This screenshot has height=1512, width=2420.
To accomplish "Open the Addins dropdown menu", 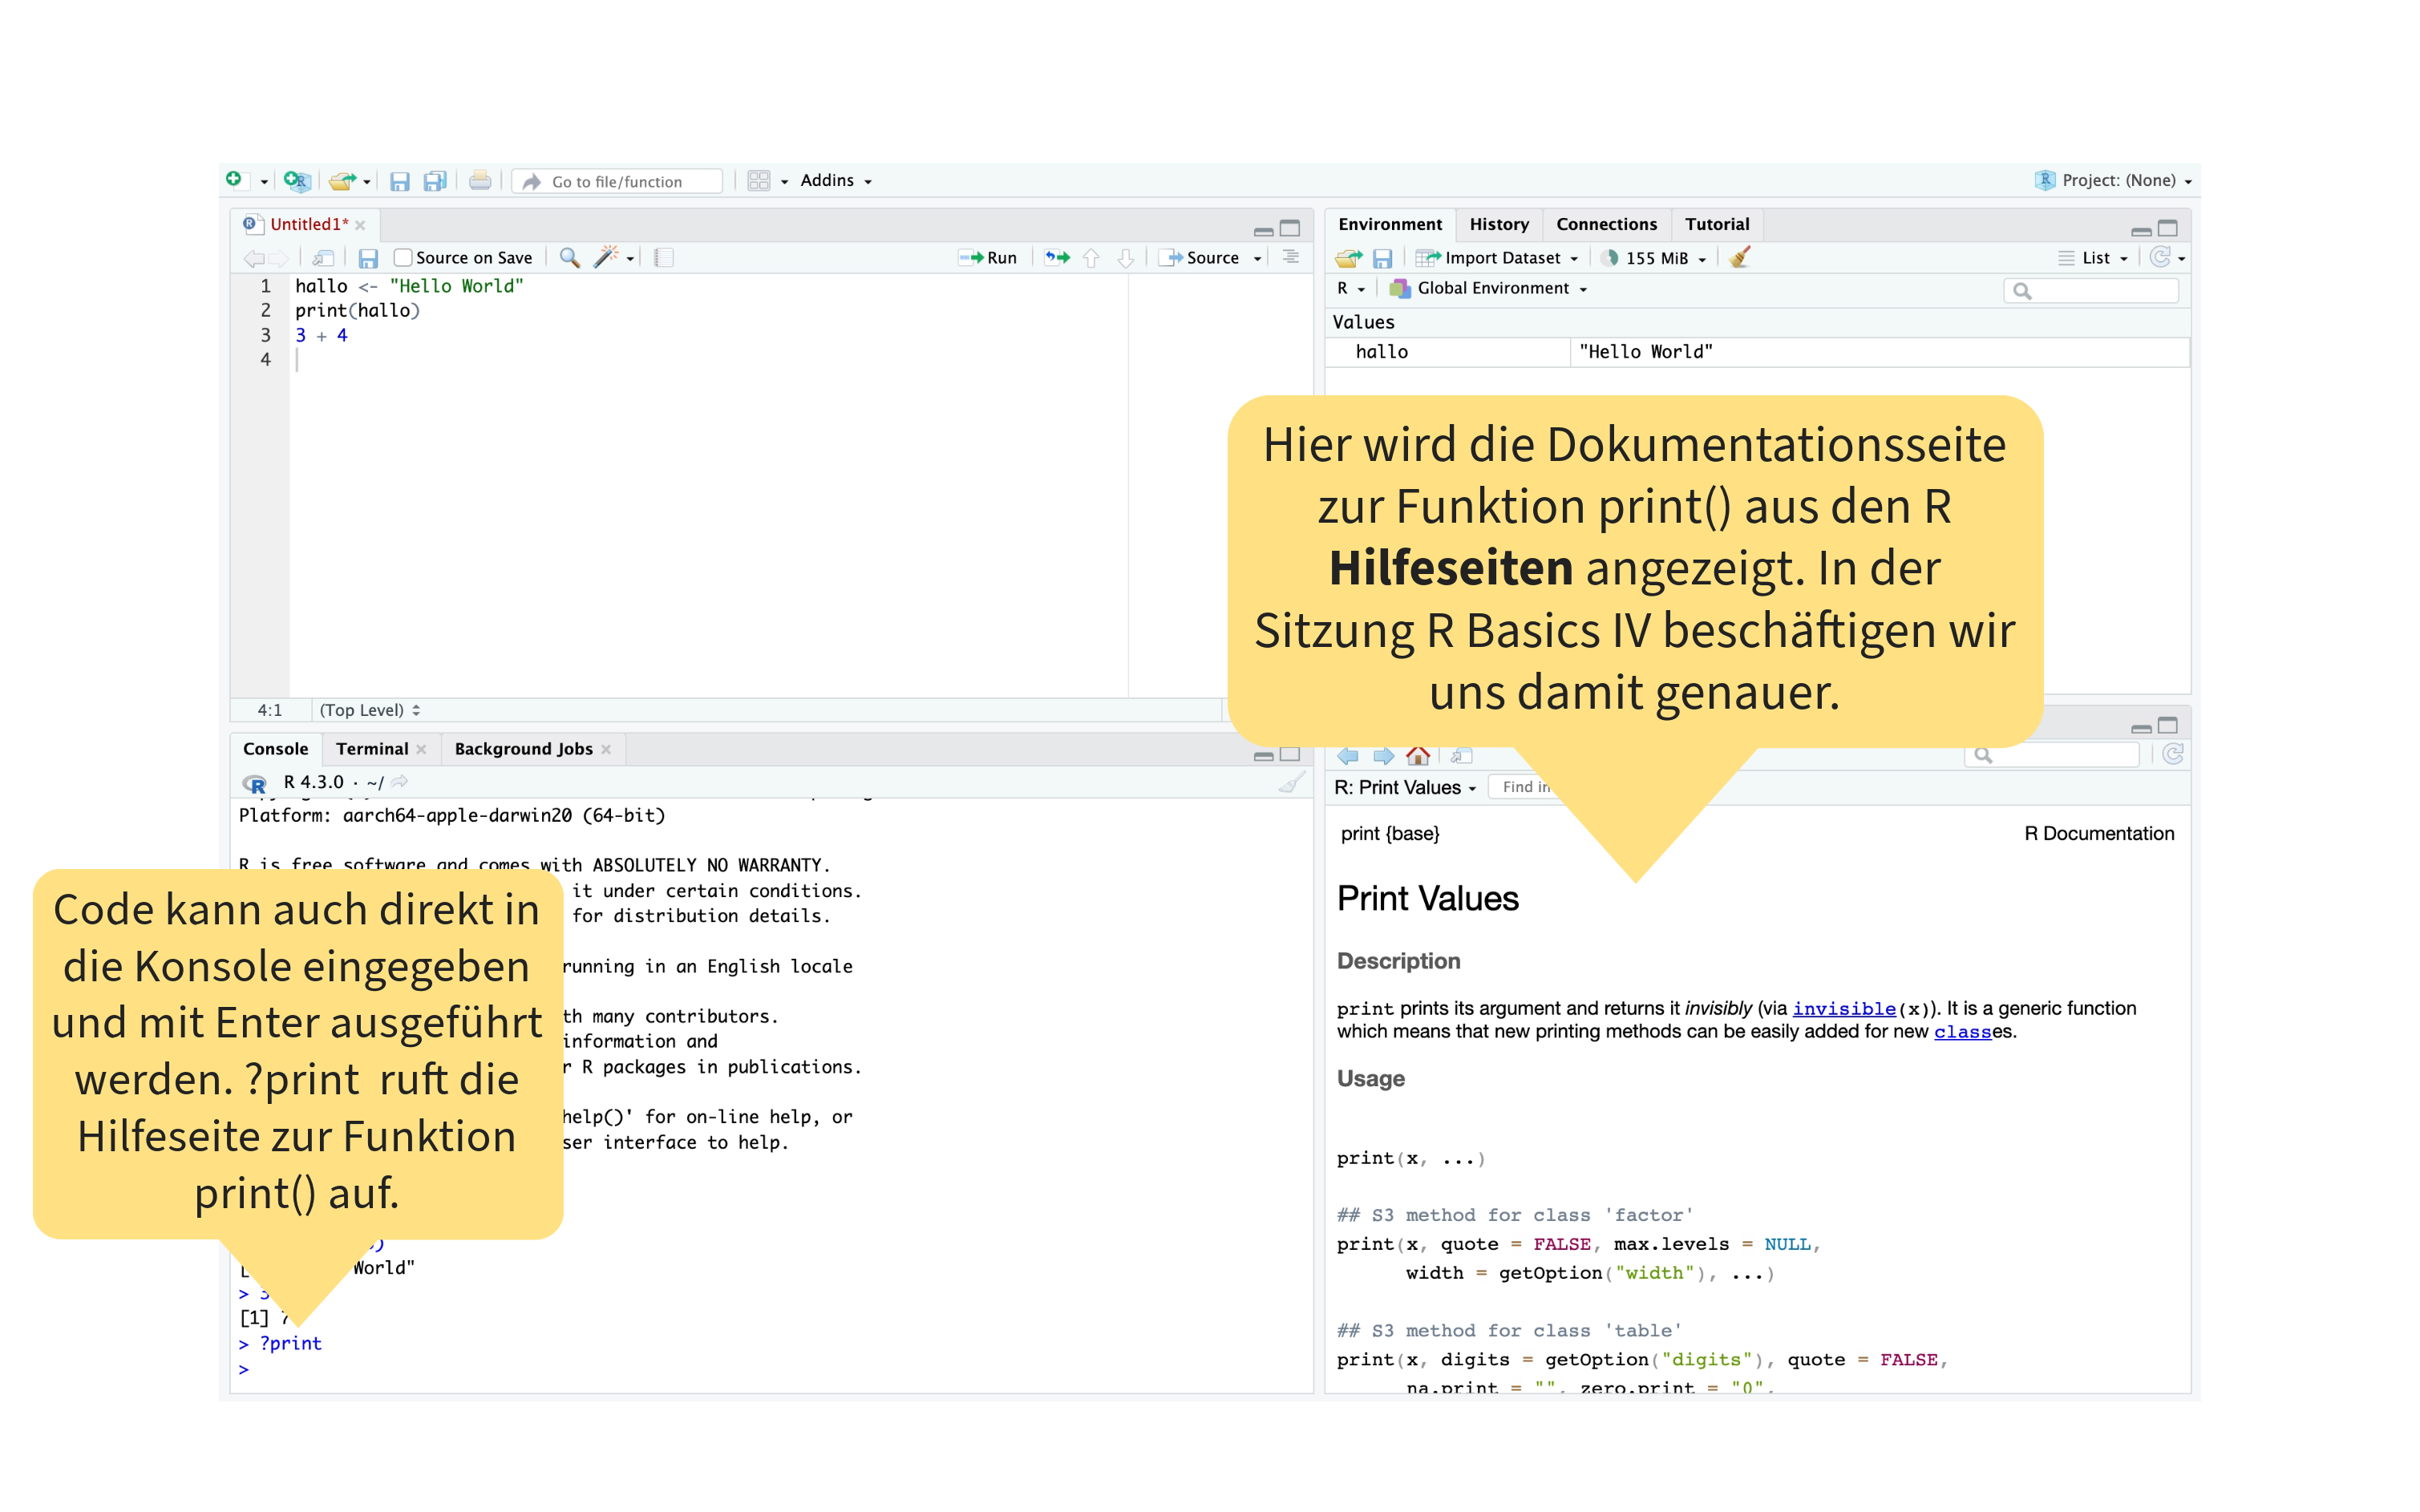I will (x=835, y=181).
